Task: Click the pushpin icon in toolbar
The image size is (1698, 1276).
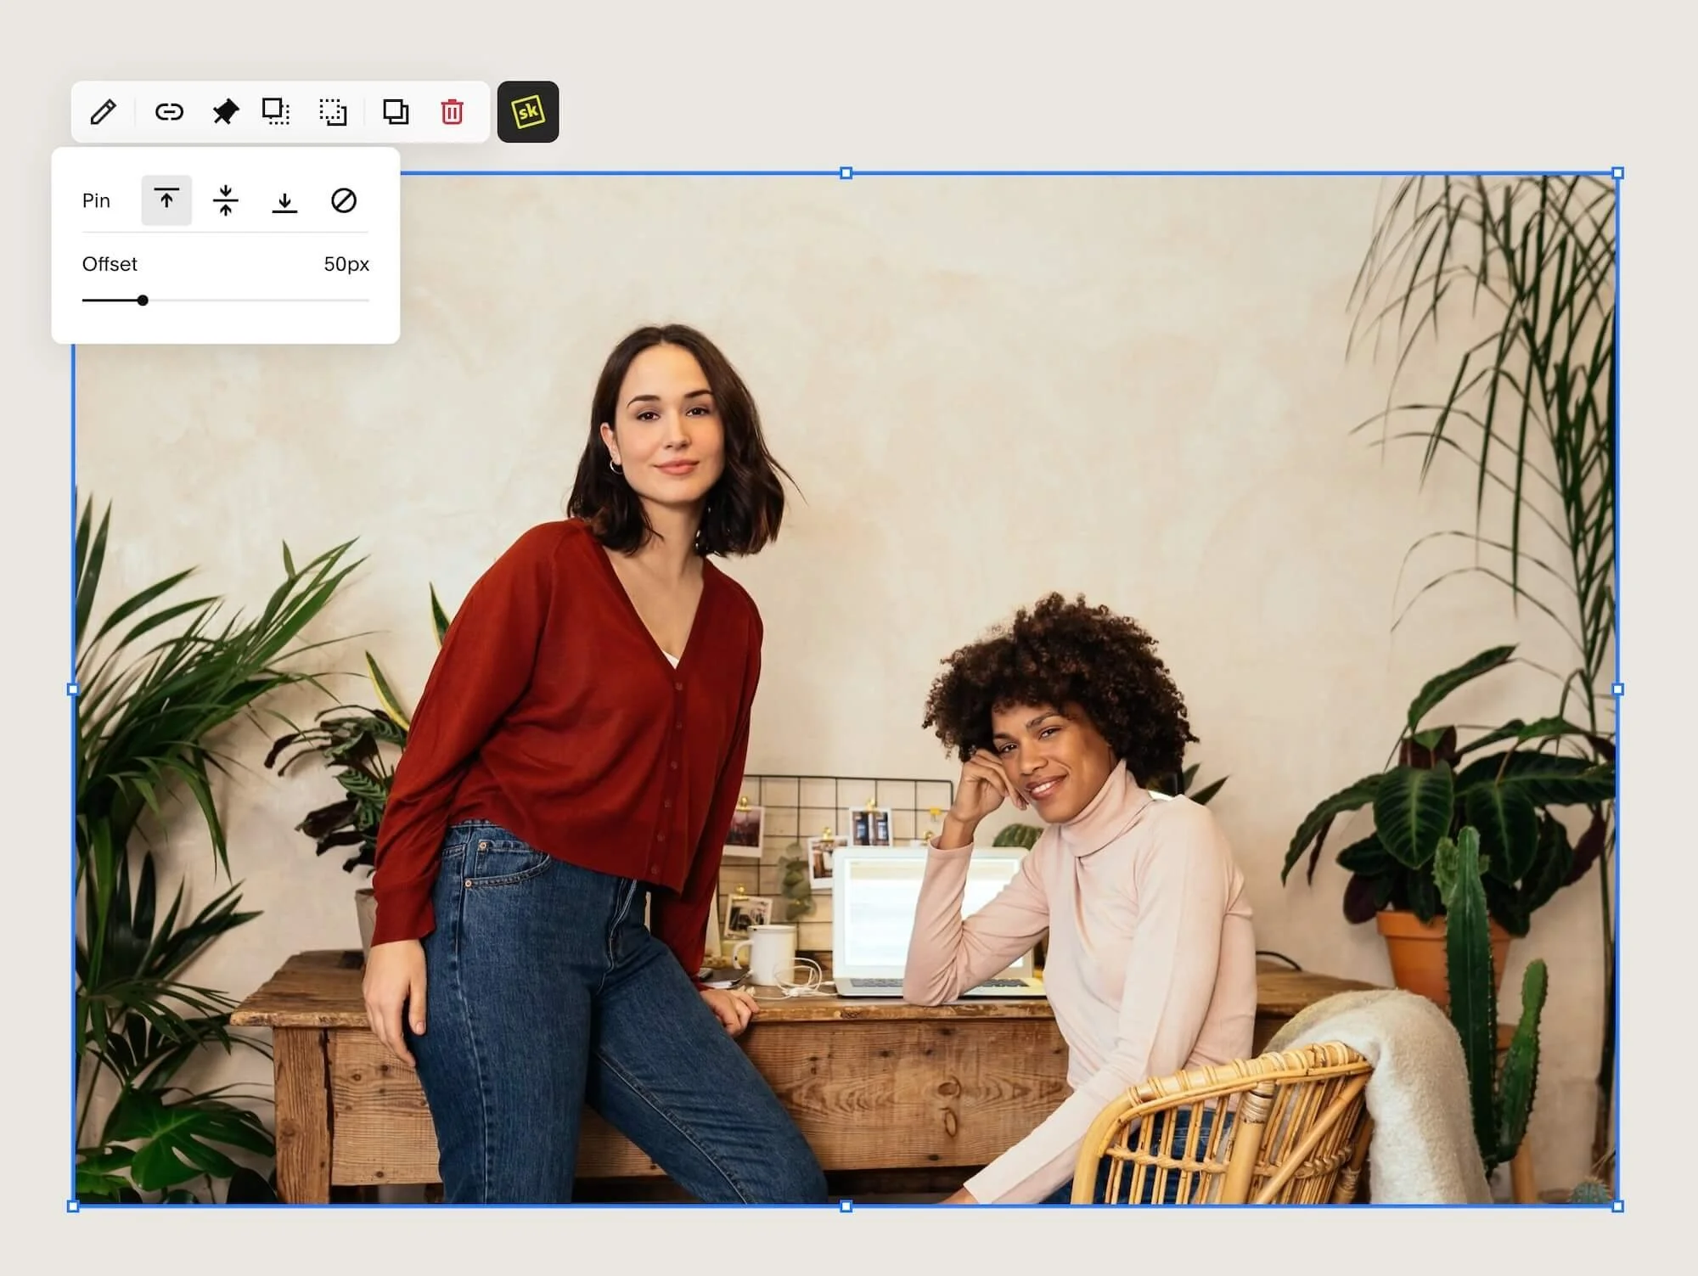Action: coord(225,112)
